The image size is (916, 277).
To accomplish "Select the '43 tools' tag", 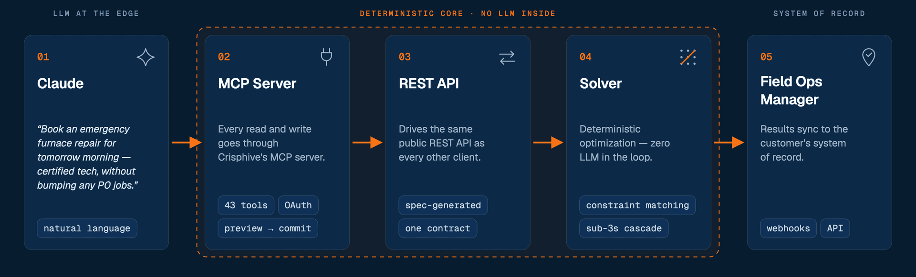I will point(246,205).
